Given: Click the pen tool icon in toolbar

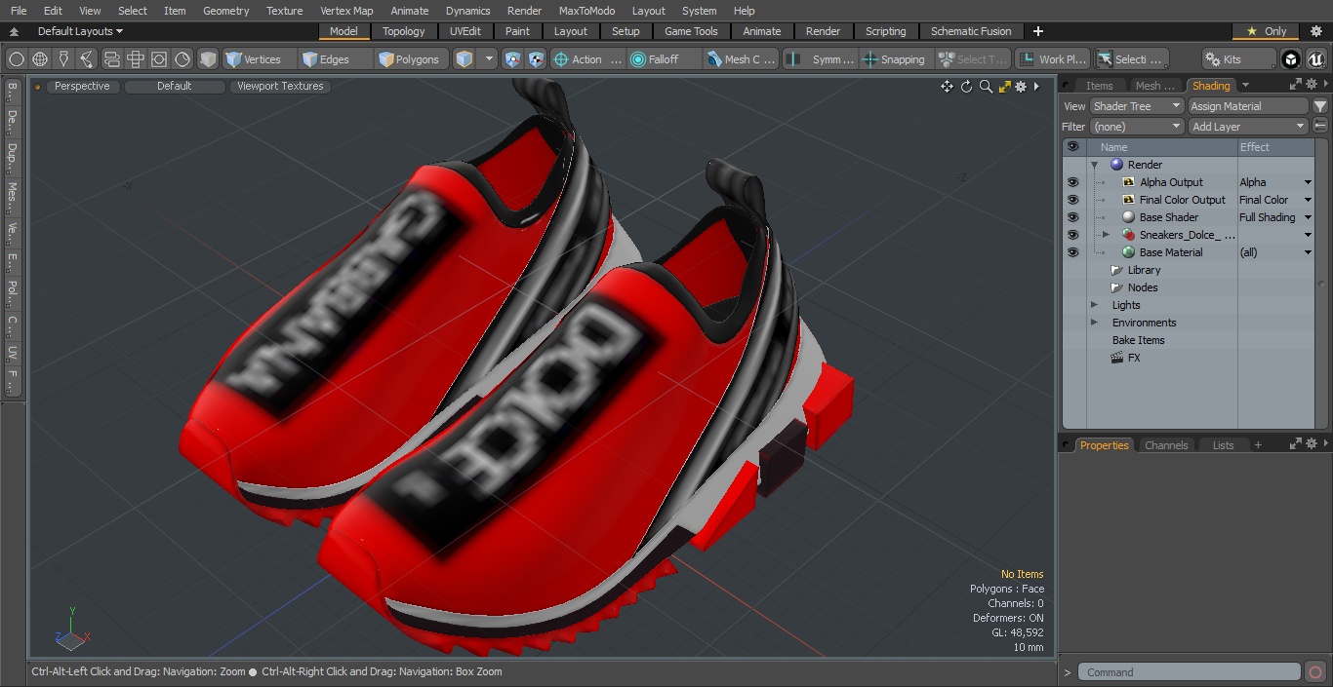Looking at the screenshot, I should (x=63, y=59).
